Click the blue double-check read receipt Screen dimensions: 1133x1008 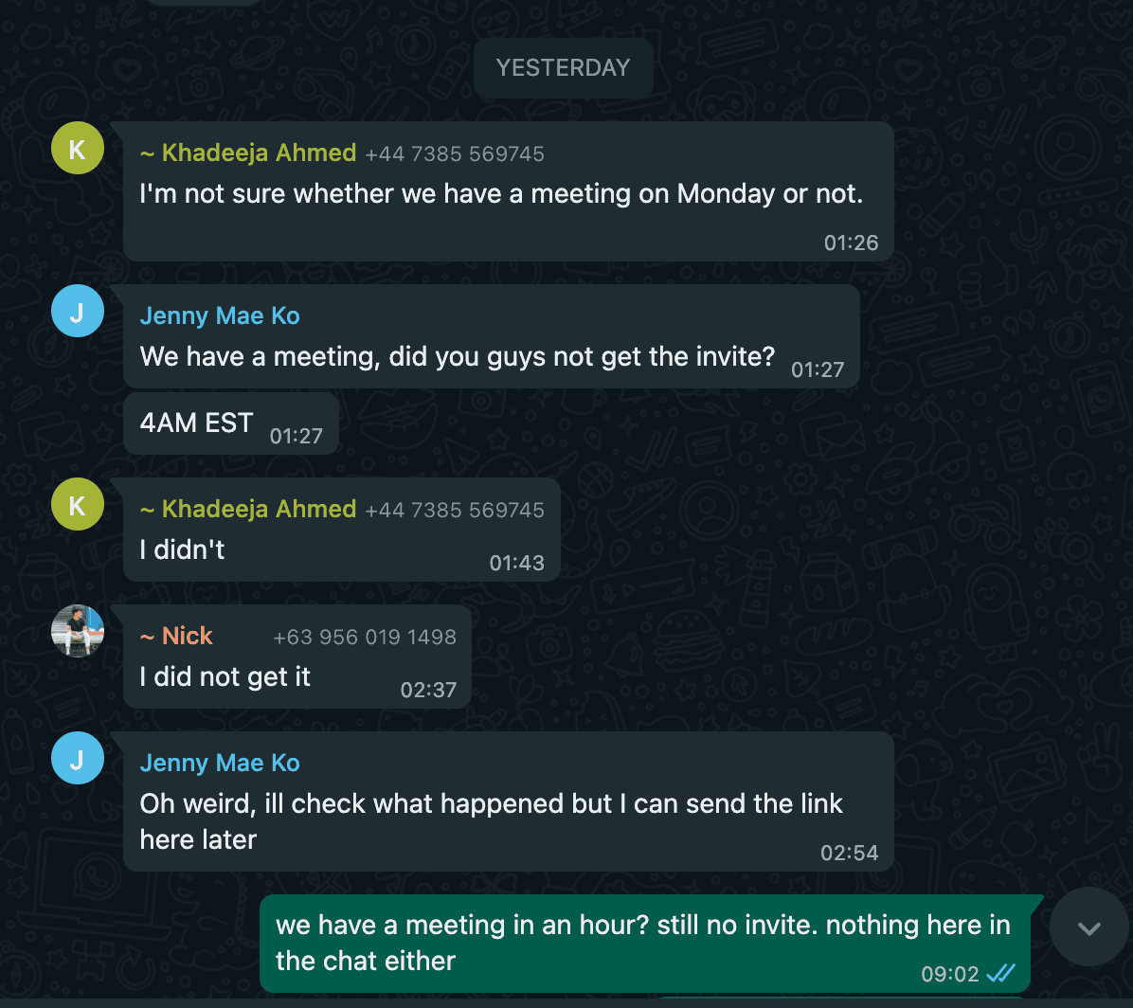coord(1000,973)
